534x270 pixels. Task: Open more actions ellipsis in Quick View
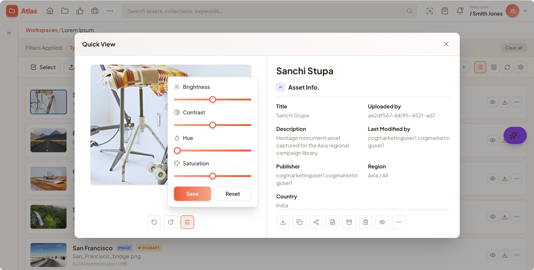click(x=399, y=222)
